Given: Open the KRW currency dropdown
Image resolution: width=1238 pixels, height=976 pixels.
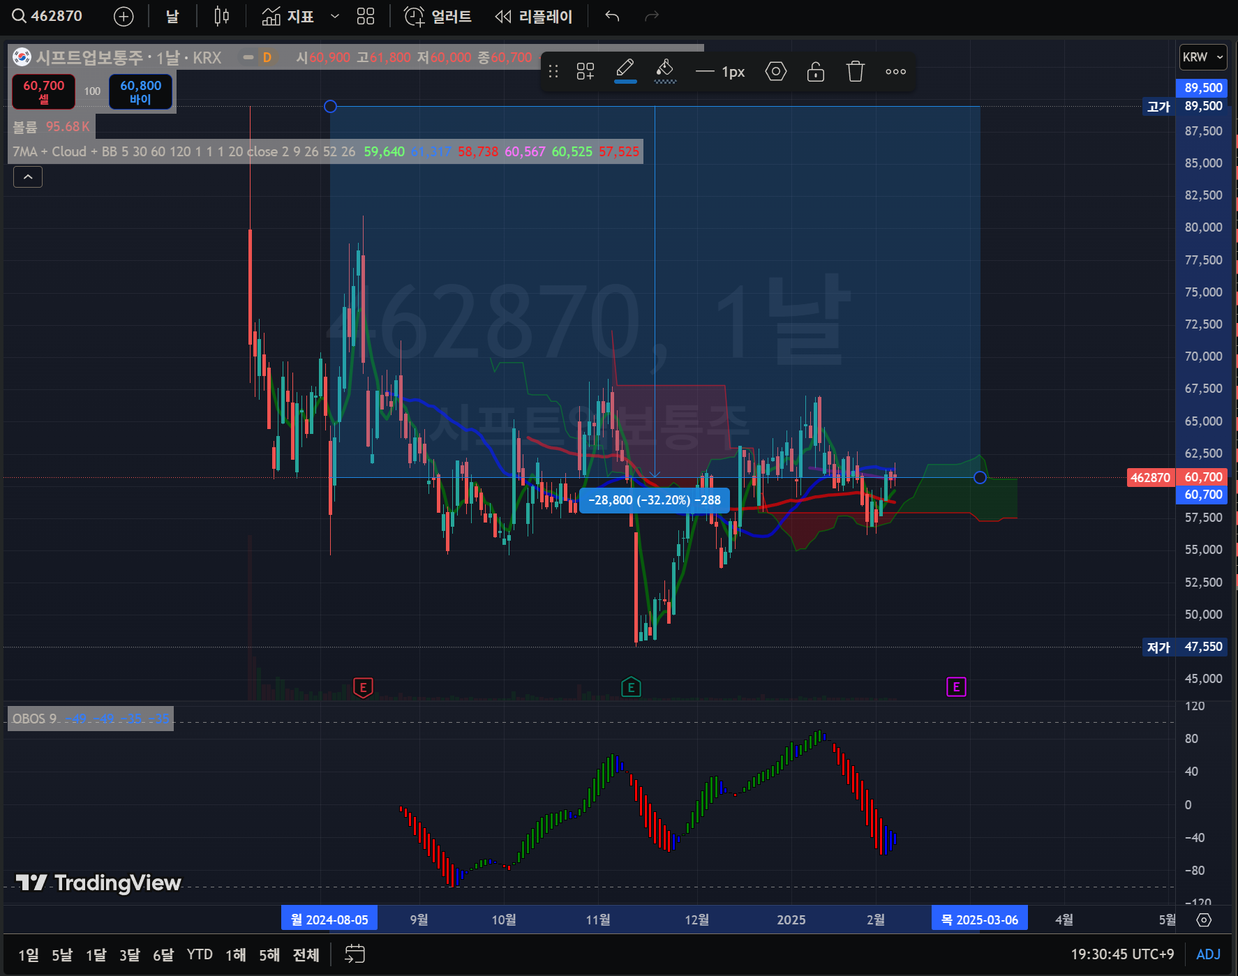Looking at the screenshot, I should click(x=1202, y=57).
